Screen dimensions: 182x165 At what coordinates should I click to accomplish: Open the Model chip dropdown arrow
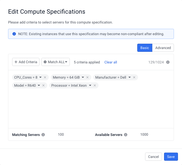[39, 85]
